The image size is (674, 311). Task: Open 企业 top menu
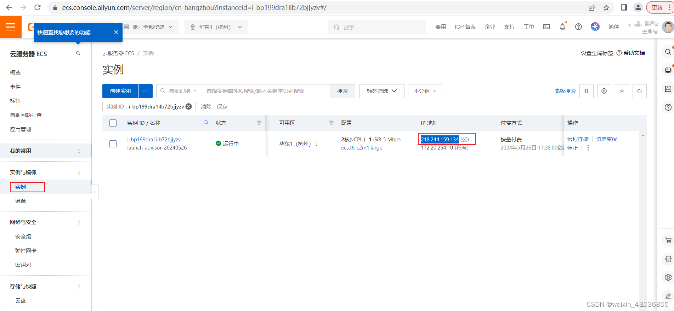490,27
